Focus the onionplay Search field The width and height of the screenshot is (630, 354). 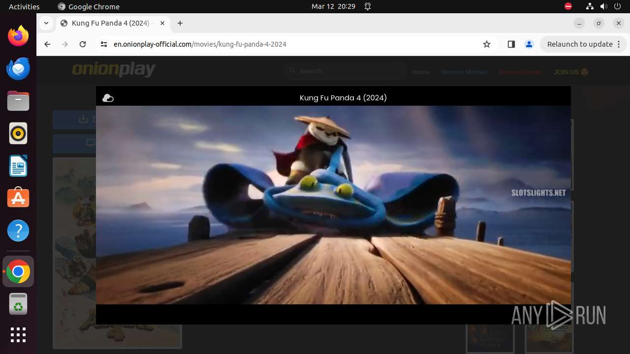pos(346,71)
